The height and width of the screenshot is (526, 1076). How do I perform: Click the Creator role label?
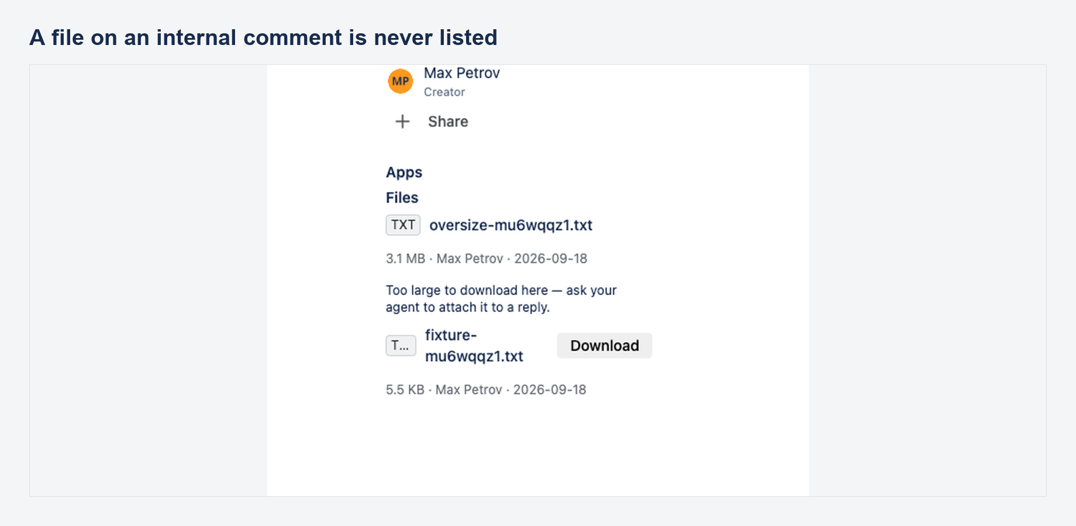tap(444, 92)
